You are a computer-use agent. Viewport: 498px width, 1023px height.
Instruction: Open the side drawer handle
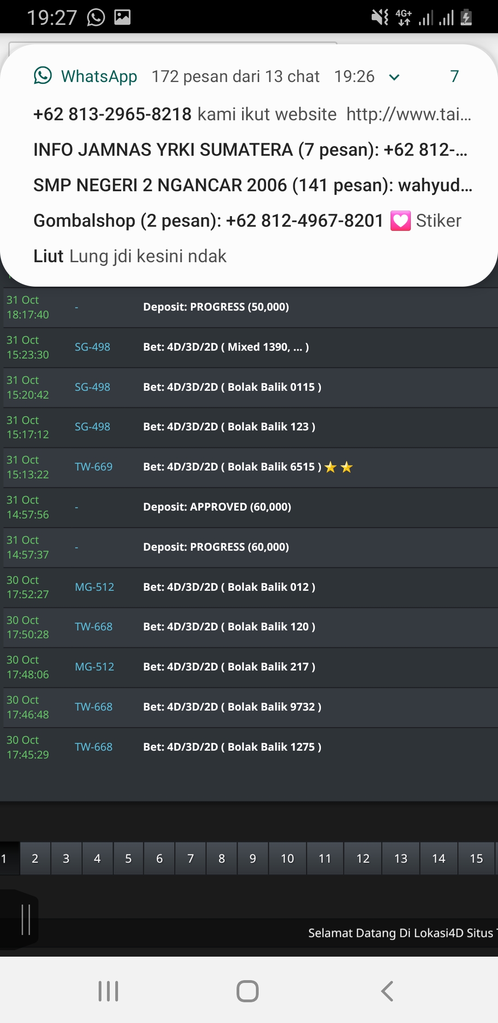pos(26,920)
